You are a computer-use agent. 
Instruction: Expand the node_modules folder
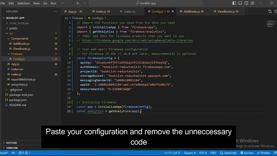click(x=19, y=23)
